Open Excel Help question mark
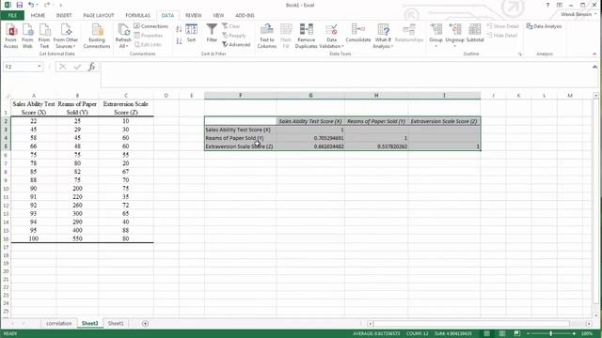The image size is (602, 338). coord(547,5)
